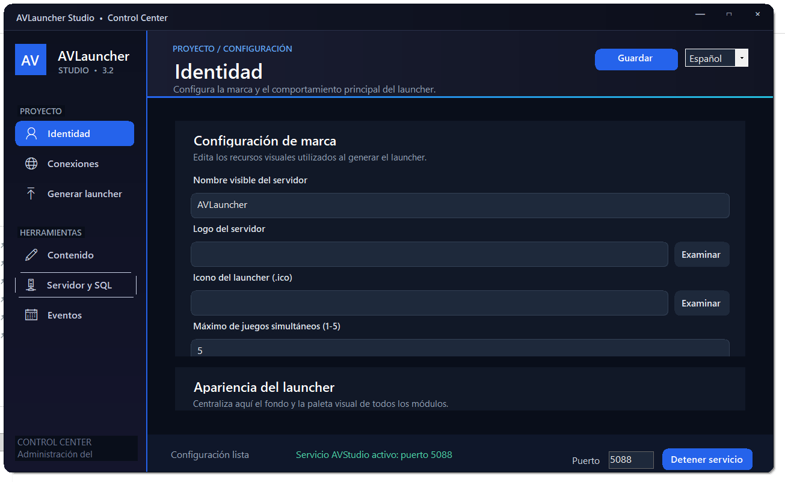Screen dimensions: 785x482
Task: Click the Contenido pencil icon
Action: [x=31, y=255]
